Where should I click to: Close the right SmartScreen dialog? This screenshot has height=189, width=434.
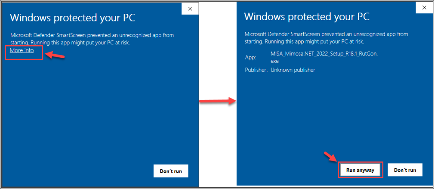coord(424,8)
